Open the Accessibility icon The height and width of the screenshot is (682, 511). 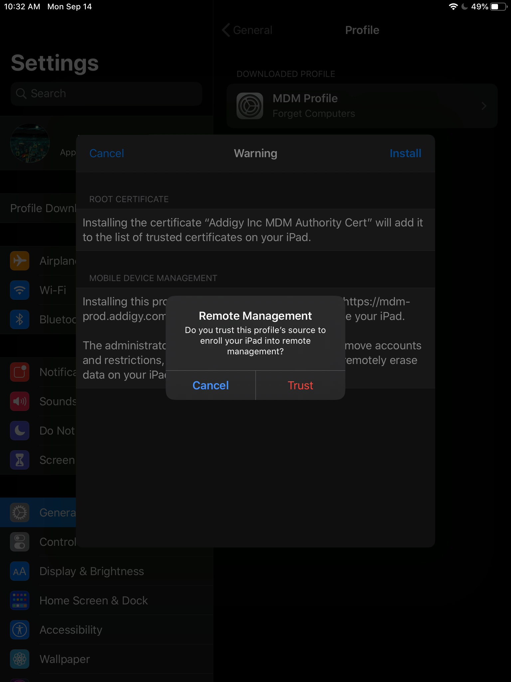pyautogui.click(x=20, y=630)
